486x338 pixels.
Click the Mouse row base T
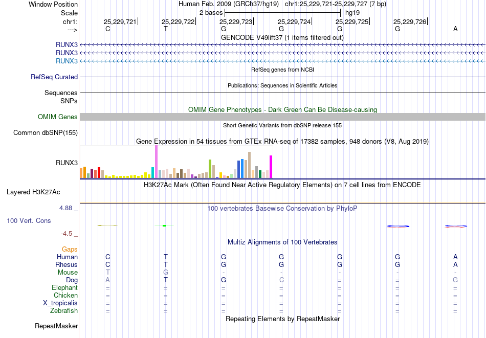[x=107, y=273]
